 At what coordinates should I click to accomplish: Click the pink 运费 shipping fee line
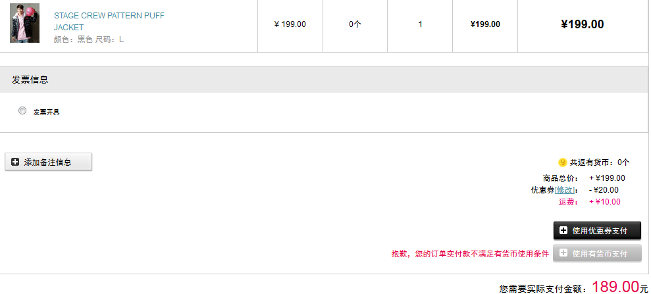[x=590, y=202]
